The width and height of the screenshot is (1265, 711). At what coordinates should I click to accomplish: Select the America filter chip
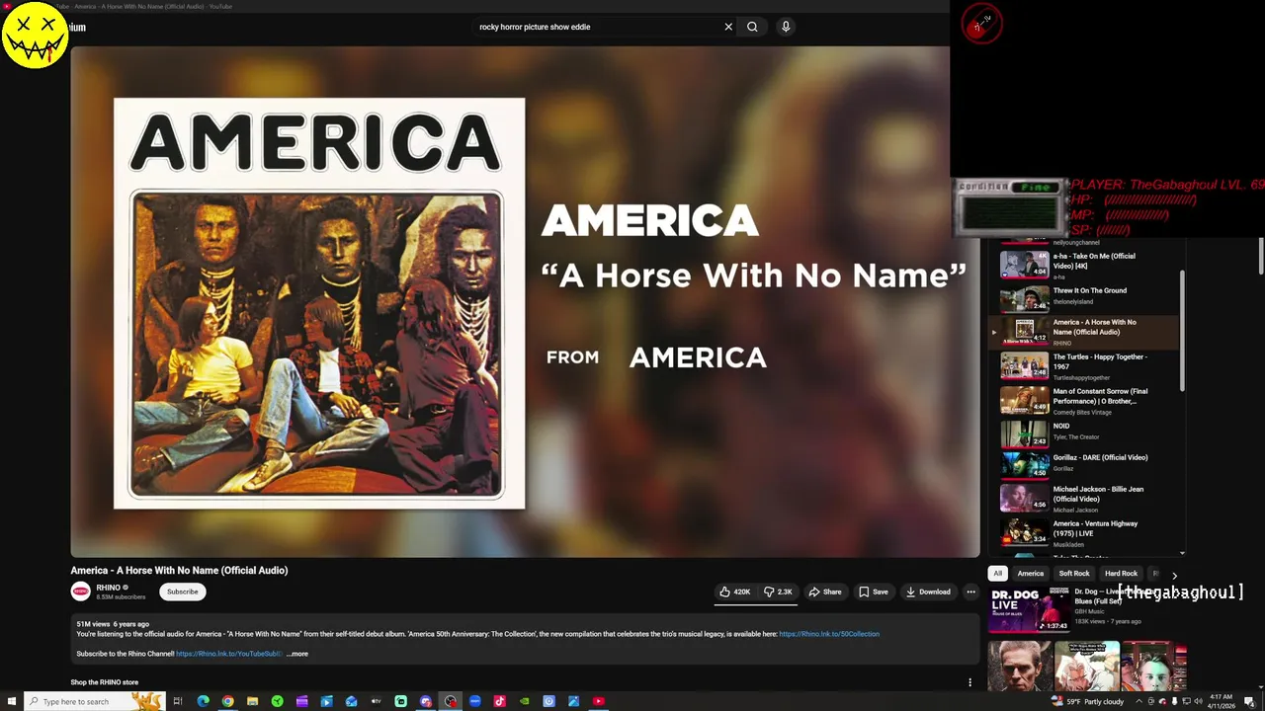[1031, 573]
